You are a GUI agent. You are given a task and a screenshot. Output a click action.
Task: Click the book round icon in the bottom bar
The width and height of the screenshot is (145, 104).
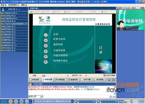click(x=21, y=101)
